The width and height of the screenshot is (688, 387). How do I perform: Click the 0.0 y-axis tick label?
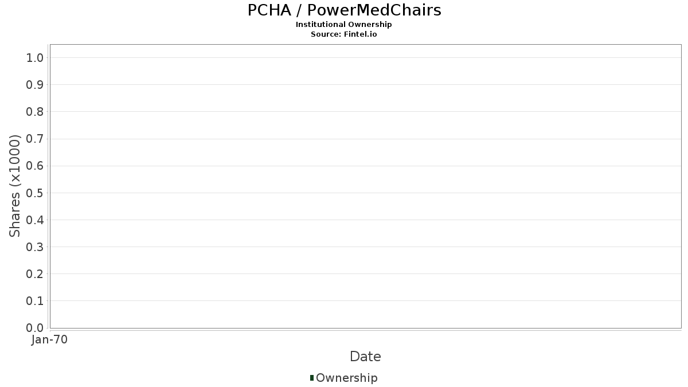(x=35, y=328)
